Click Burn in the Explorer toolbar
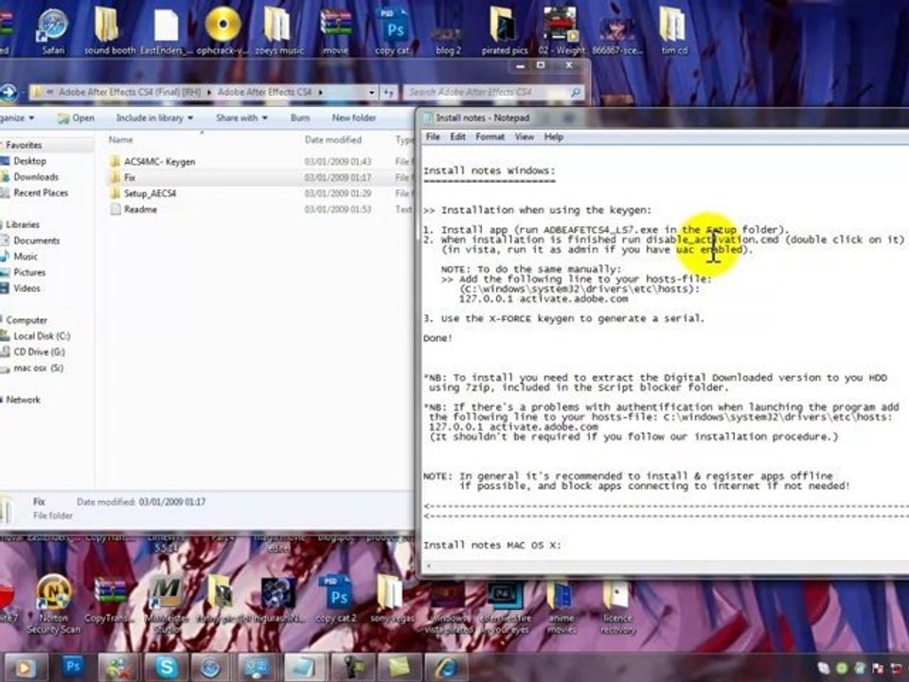The image size is (909, 682). click(x=300, y=117)
